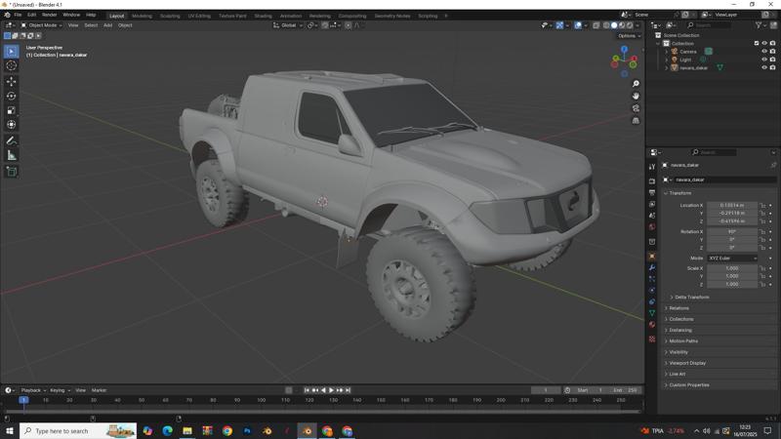Click the blue Z axis gizmo
This screenshot has height=439, width=781.
(624, 50)
